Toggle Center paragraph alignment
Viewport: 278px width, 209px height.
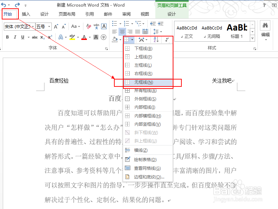click(x=122, y=32)
